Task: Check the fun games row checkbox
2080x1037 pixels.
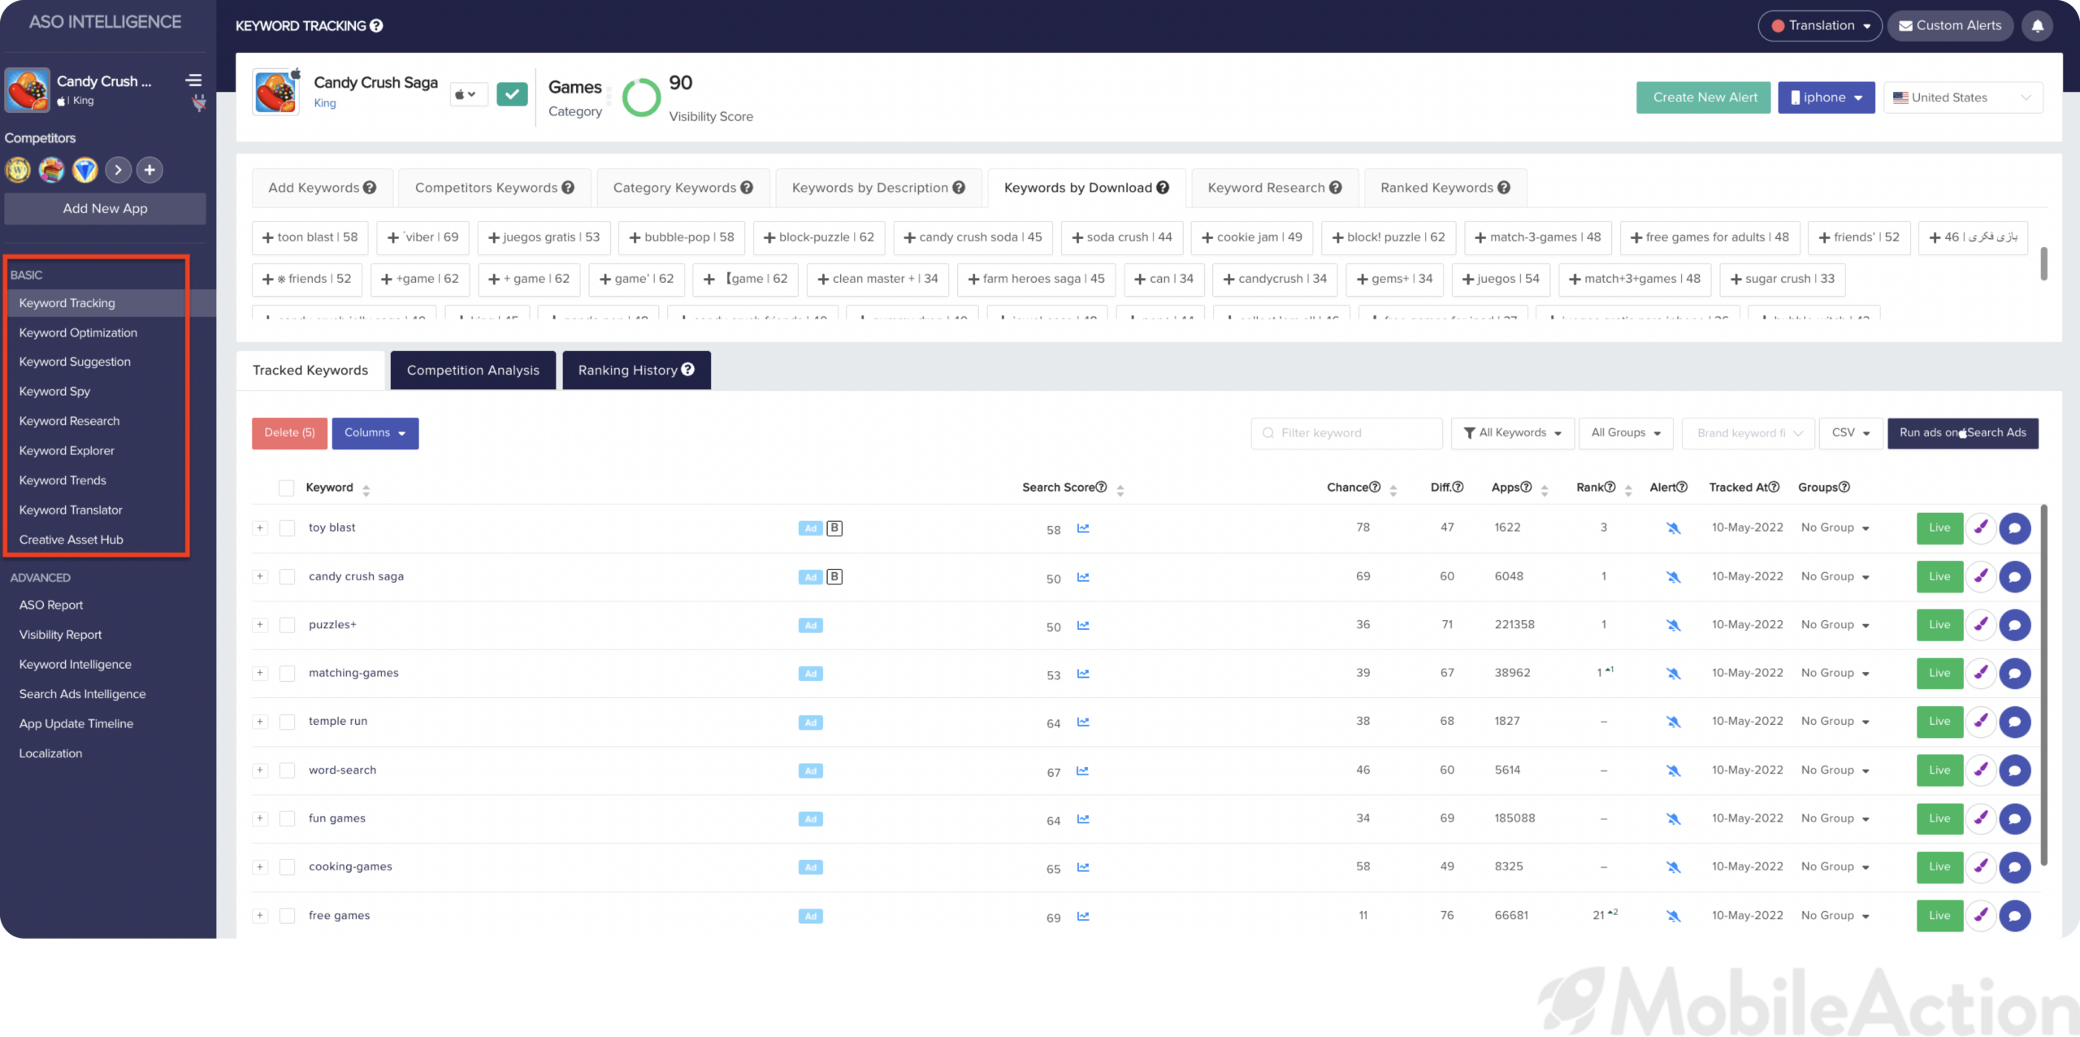Action: pyautogui.click(x=287, y=819)
